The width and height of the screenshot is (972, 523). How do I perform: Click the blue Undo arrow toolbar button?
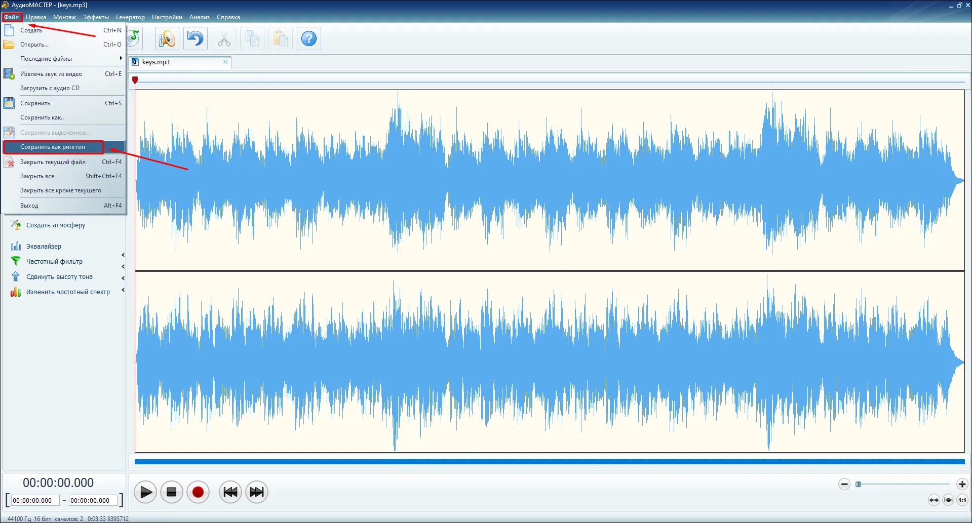(x=196, y=38)
